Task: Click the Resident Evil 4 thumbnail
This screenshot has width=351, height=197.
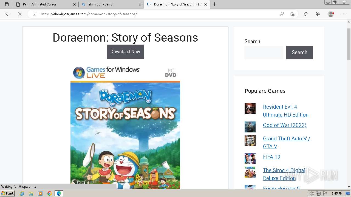Action: click(x=250, y=109)
